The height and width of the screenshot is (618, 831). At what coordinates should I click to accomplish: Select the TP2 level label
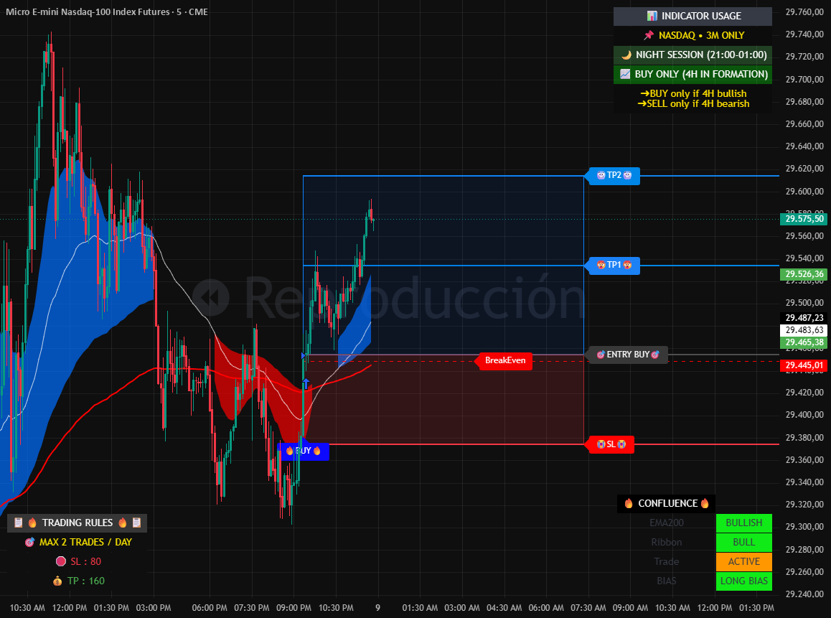coord(612,175)
